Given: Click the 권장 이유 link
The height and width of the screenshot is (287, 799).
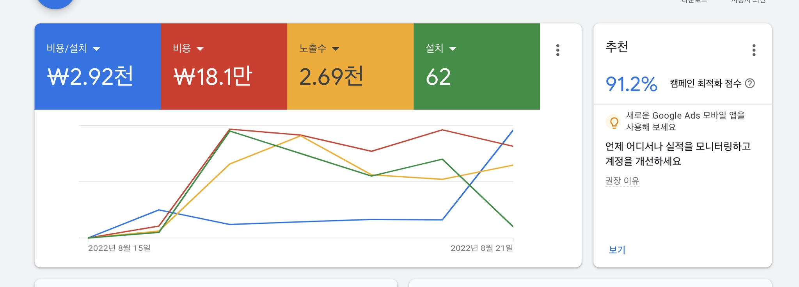Looking at the screenshot, I should [x=622, y=181].
